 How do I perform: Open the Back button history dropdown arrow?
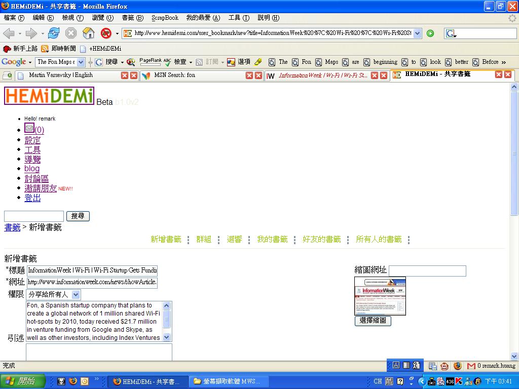pos(20,33)
